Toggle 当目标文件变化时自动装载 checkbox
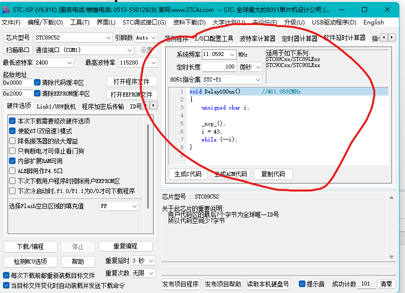Viewport: 405px width, 293px height. pyautogui.click(x=6, y=285)
